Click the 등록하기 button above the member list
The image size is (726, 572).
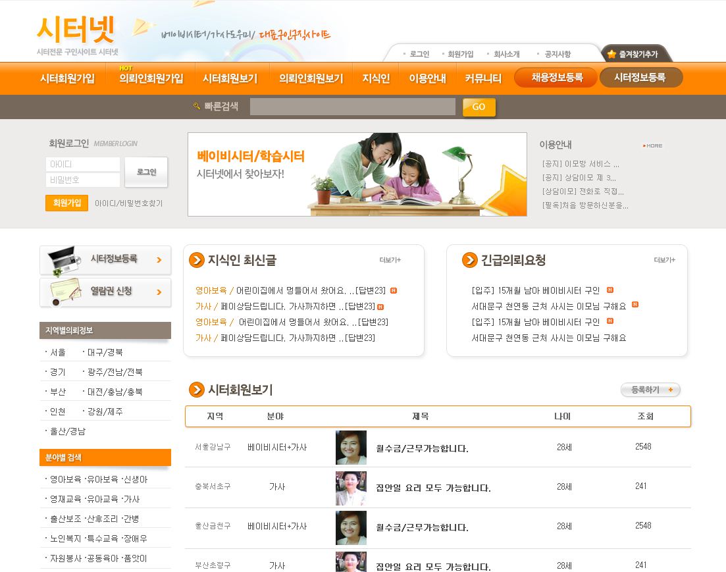[x=649, y=390]
